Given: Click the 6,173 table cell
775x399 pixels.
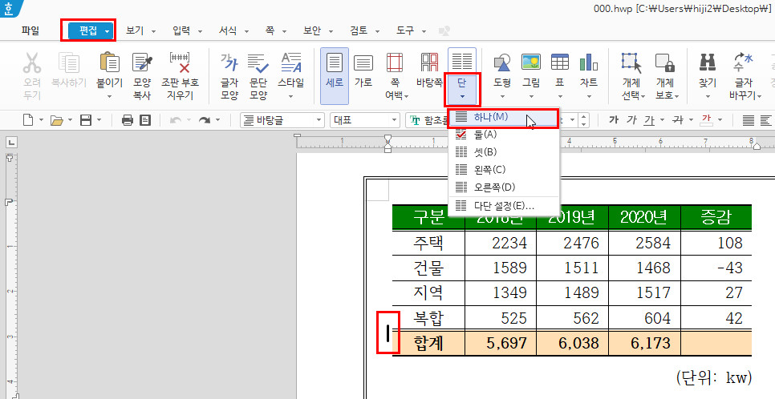Looking at the screenshot, I should (x=644, y=343).
